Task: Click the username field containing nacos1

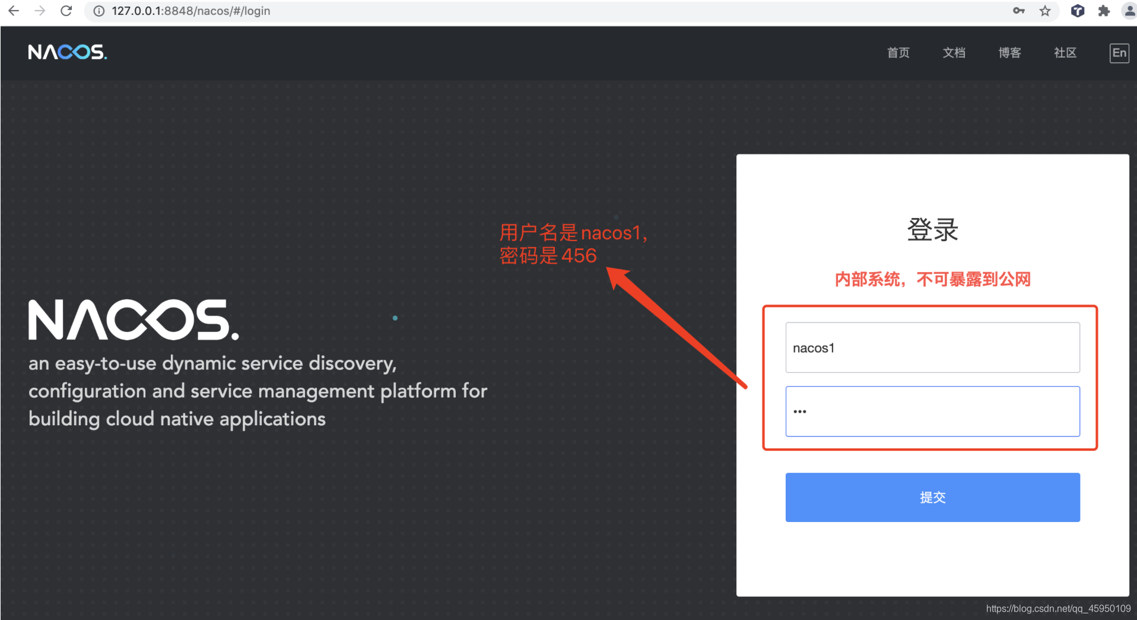Action: 932,347
